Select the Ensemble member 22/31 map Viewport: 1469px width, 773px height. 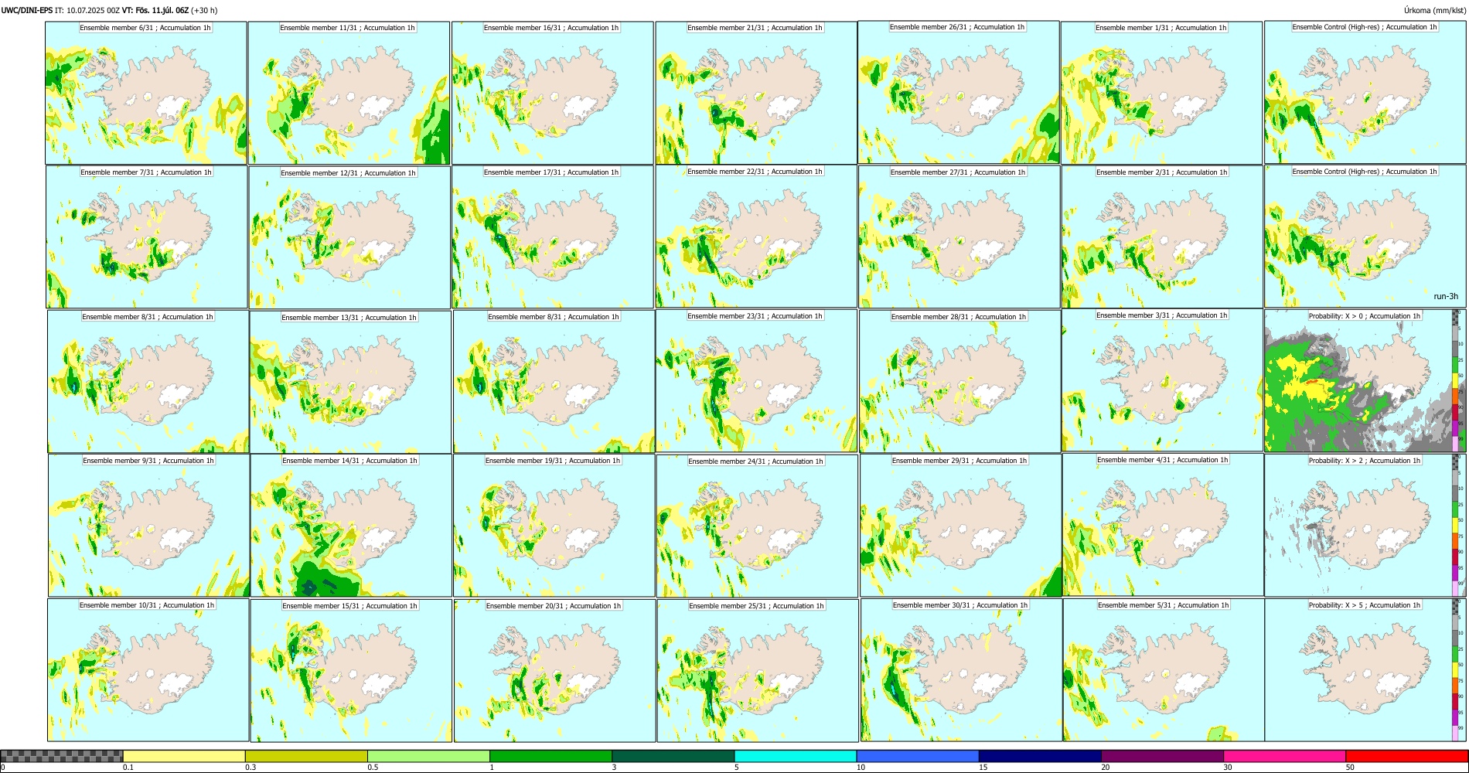tap(756, 237)
